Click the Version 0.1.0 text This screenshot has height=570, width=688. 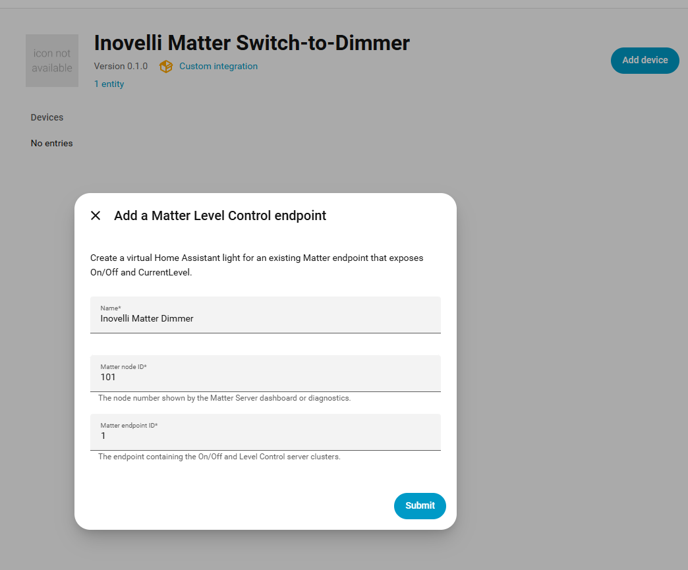121,67
